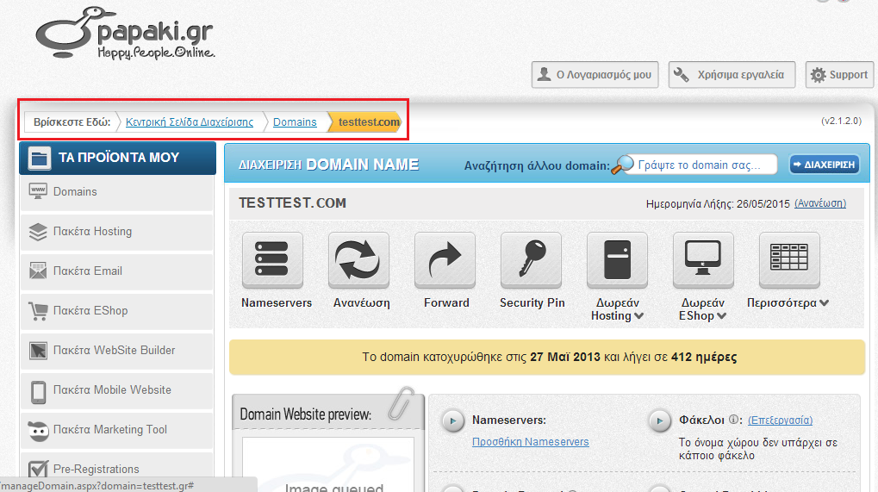
Task: Click the magnifier search icon
Action: tap(622, 165)
